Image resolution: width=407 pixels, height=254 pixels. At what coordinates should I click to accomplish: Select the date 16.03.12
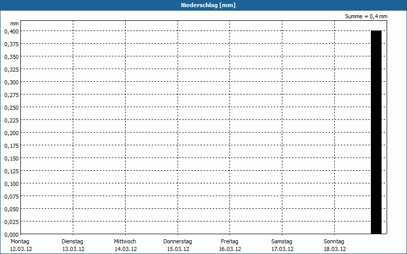pos(230,249)
